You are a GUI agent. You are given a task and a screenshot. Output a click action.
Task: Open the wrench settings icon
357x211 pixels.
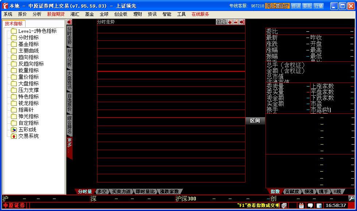tap(352, 199)
